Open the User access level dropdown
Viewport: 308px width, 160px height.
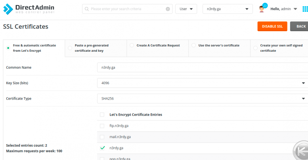[x=186, y=9]
